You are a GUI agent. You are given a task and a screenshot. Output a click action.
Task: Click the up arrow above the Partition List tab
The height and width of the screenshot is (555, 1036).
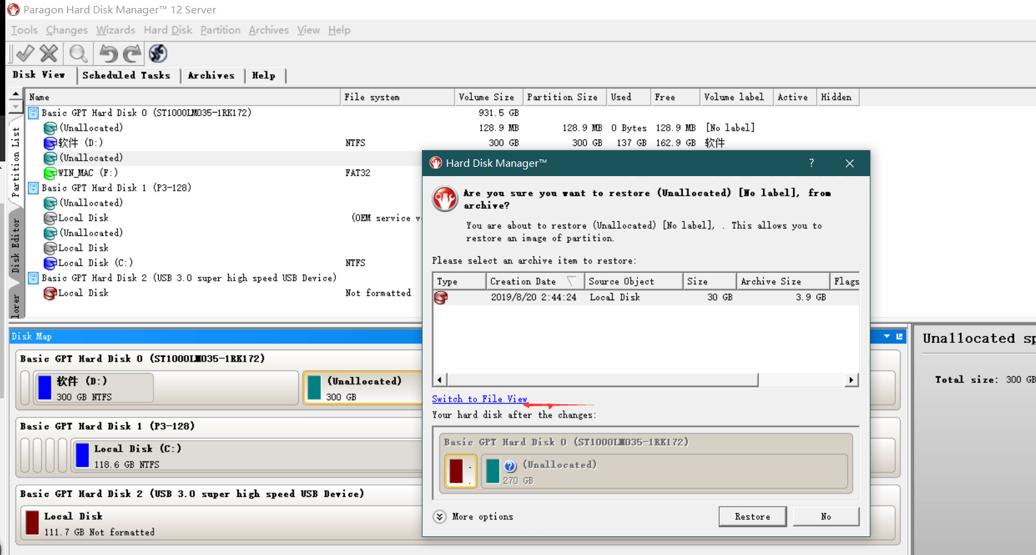(16, 94)
